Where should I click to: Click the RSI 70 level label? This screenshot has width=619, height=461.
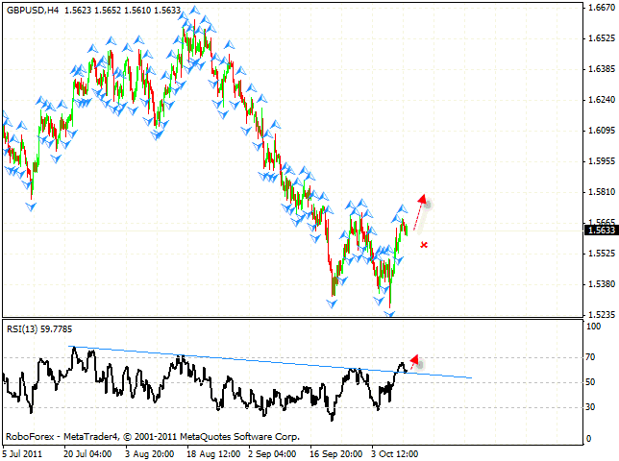[x=594, y=356]
